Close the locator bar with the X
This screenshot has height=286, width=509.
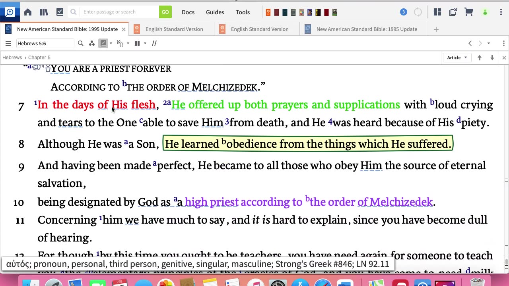click(x=504, y=58)
